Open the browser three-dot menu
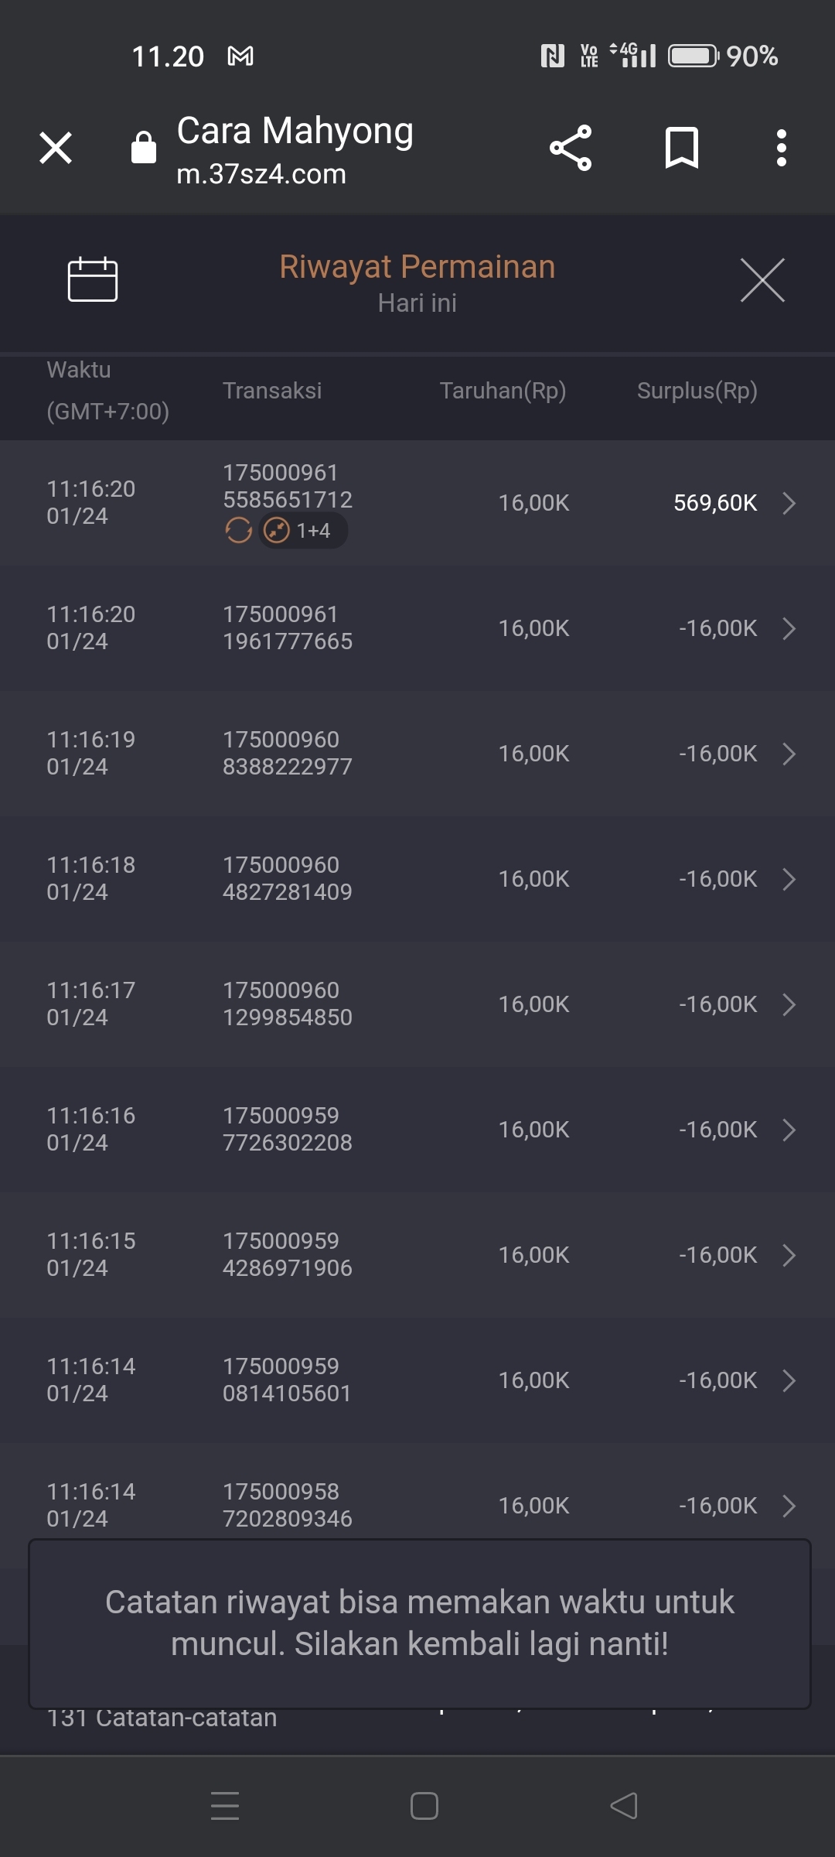The height and width of the screenshot is (1857, 835). pos(782,148)
